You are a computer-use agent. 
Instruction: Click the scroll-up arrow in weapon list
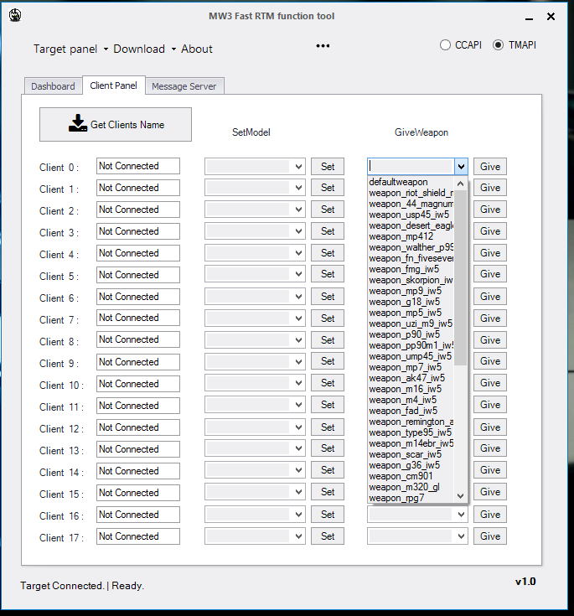(461, 184)
